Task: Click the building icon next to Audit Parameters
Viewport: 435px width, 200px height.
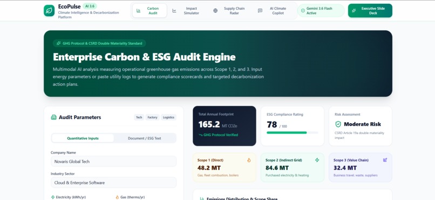Action: [54, 117]
